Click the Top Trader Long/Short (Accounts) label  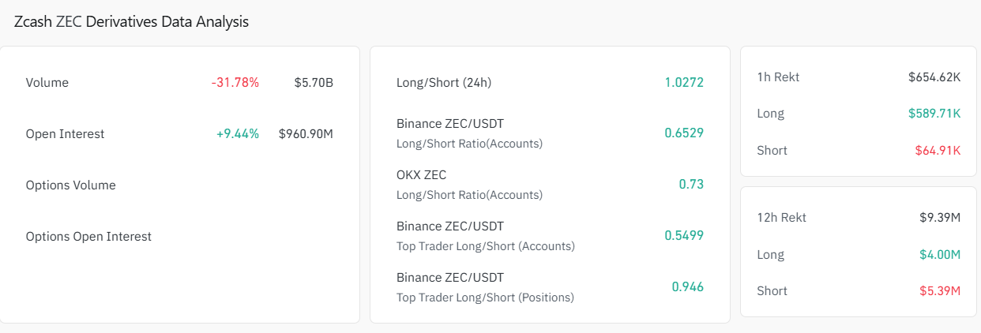(485, 245)
